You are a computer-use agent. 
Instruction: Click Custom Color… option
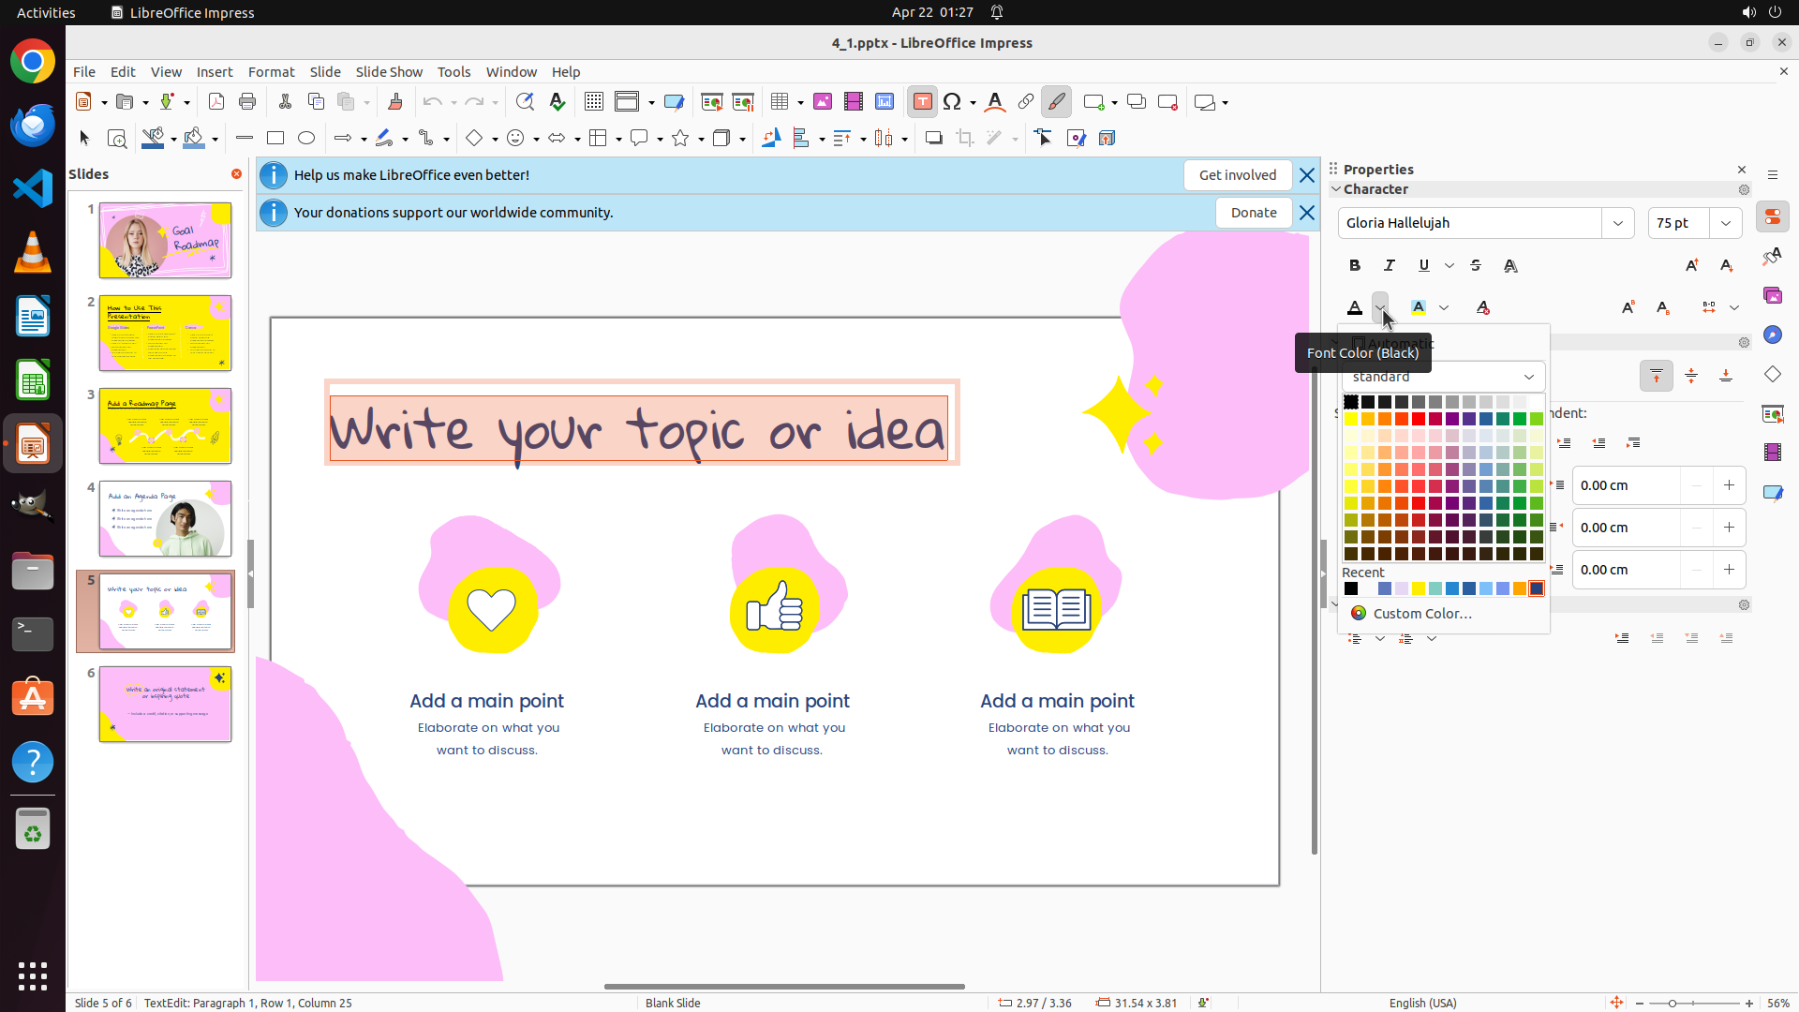click(1421, 613)
